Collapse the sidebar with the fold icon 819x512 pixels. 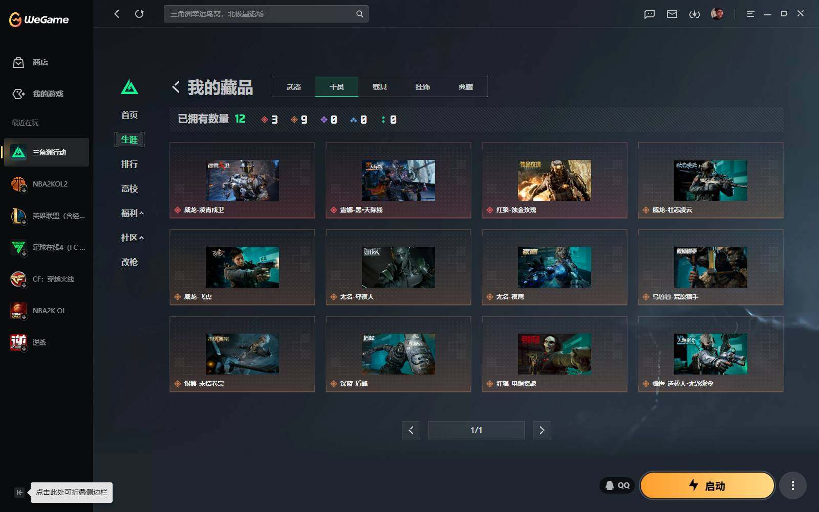coord(19,493)
